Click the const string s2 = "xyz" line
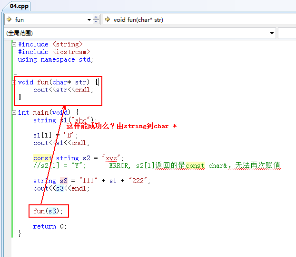This screenshot has width=296, height=257. pos(79,158)
